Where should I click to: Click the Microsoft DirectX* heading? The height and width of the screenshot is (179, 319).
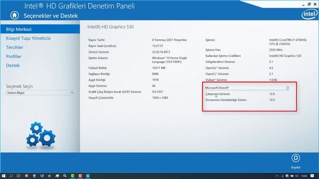click(x=217, y=88)
